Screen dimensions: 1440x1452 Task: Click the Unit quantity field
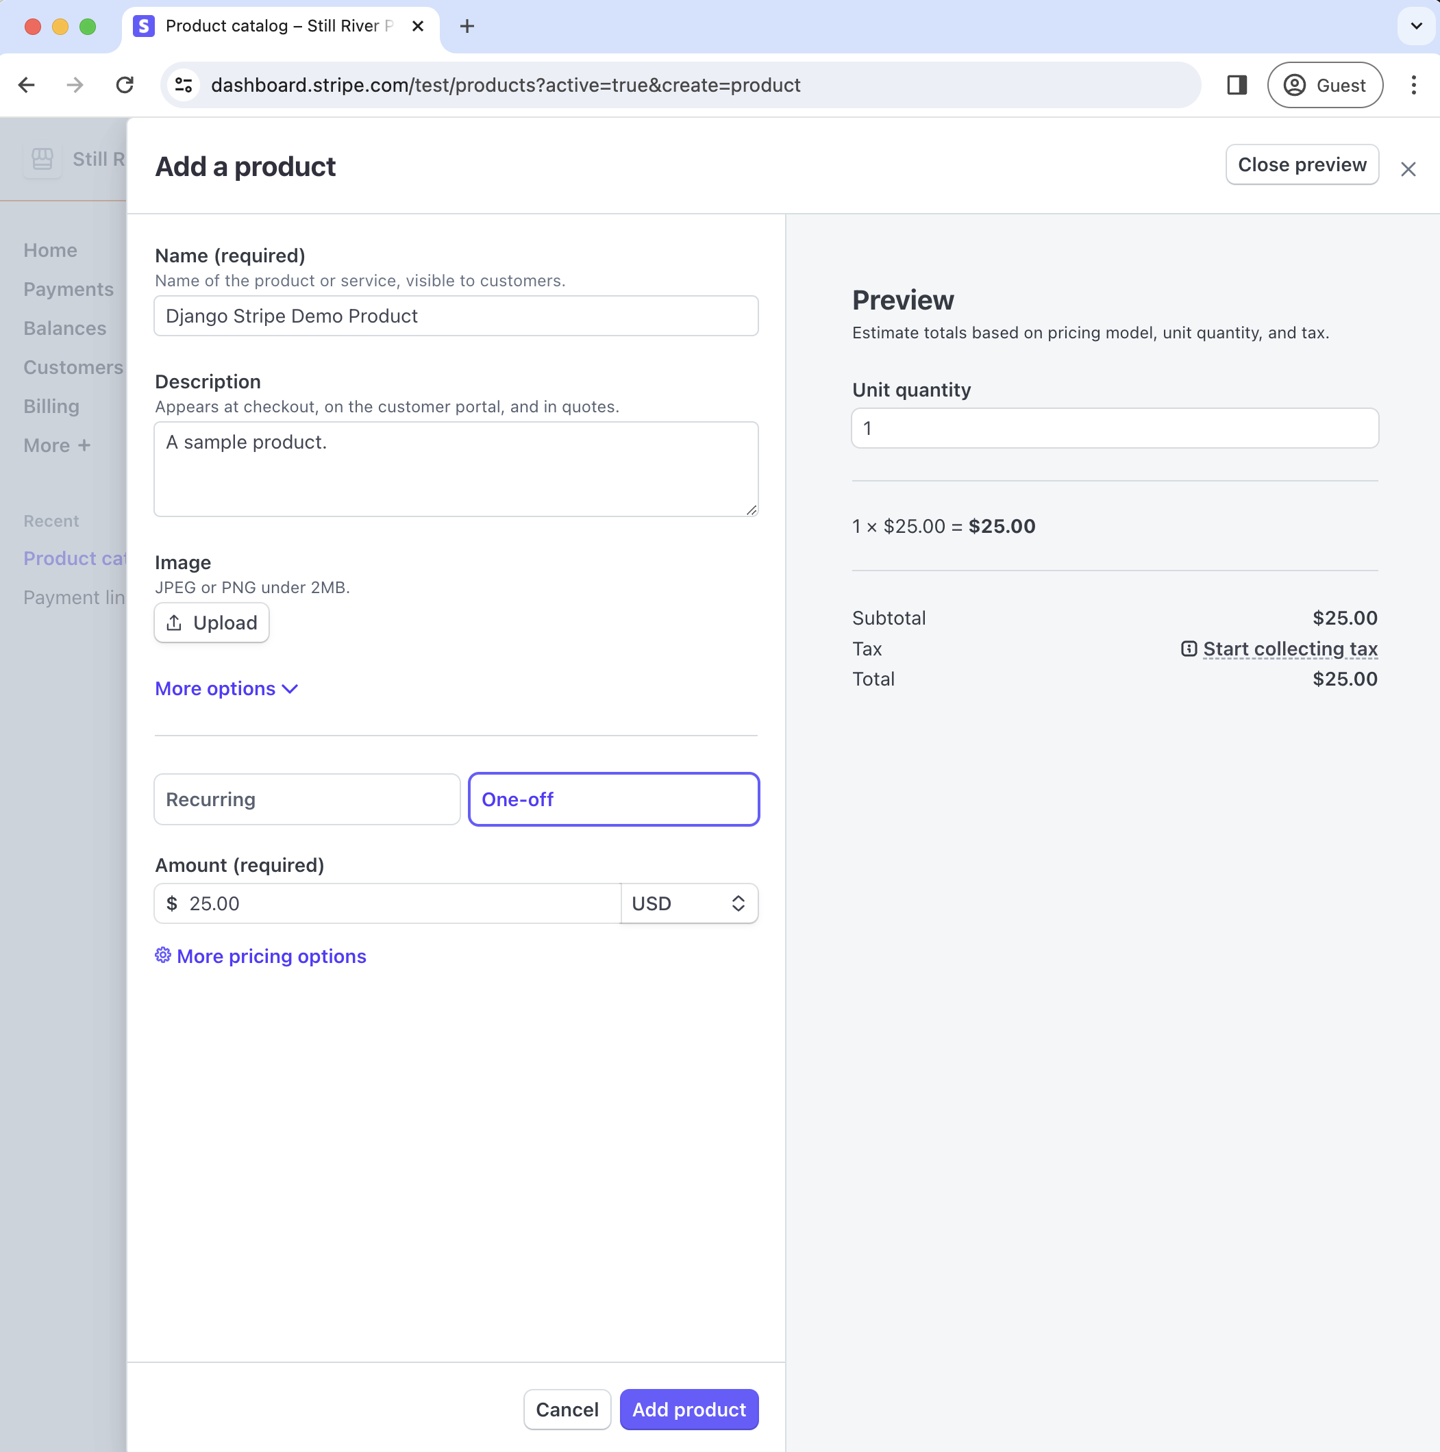tap(1115, 428)
